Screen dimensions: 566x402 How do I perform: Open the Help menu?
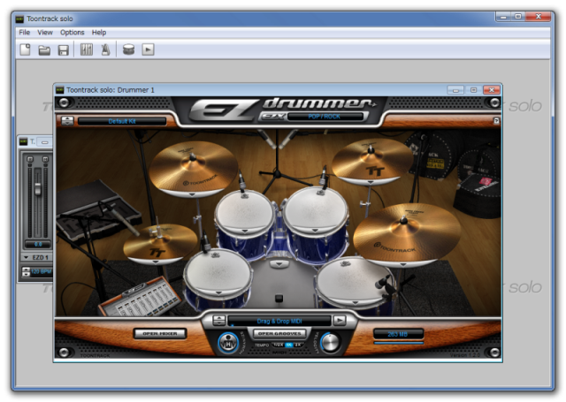(98, 33)
